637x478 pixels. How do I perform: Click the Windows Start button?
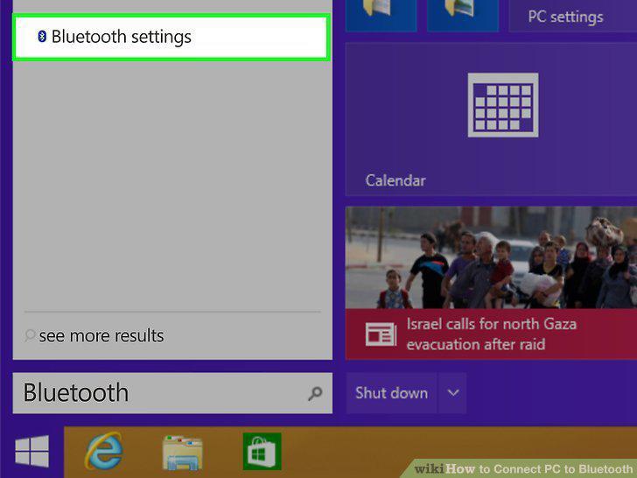(x=32, y=451)
